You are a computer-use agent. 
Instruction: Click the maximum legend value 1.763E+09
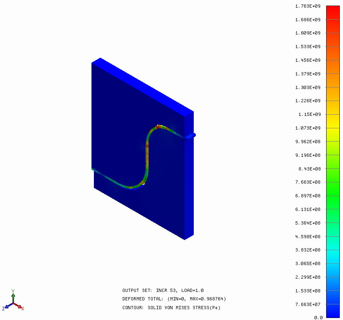click(308, 6)
